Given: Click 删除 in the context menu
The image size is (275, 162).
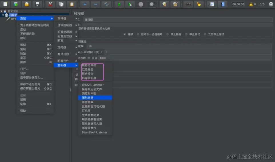Looking at the screenshot, I should click(35, 62).
